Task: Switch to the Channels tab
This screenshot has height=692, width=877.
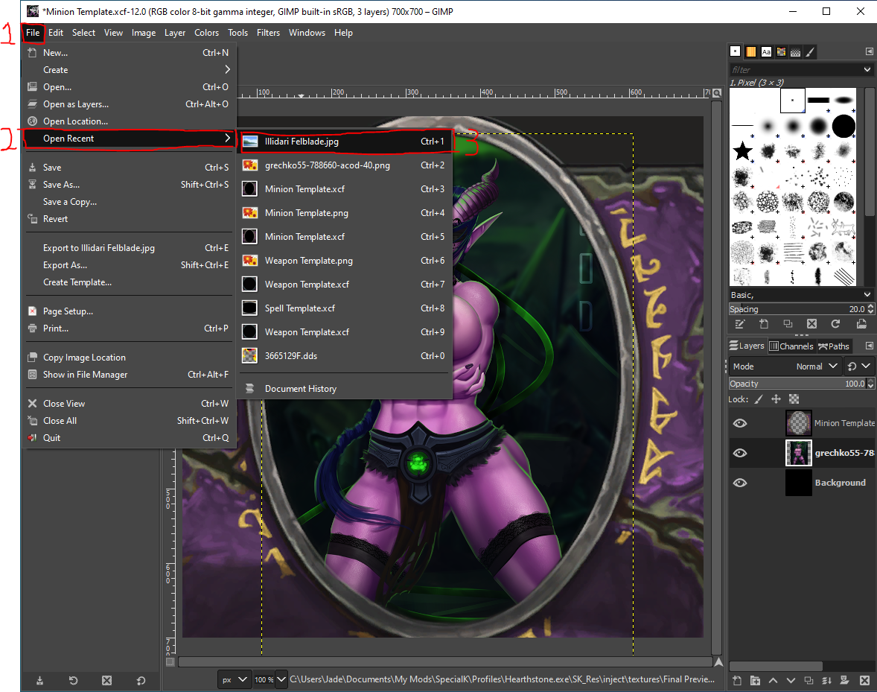Action: [791, 346]
